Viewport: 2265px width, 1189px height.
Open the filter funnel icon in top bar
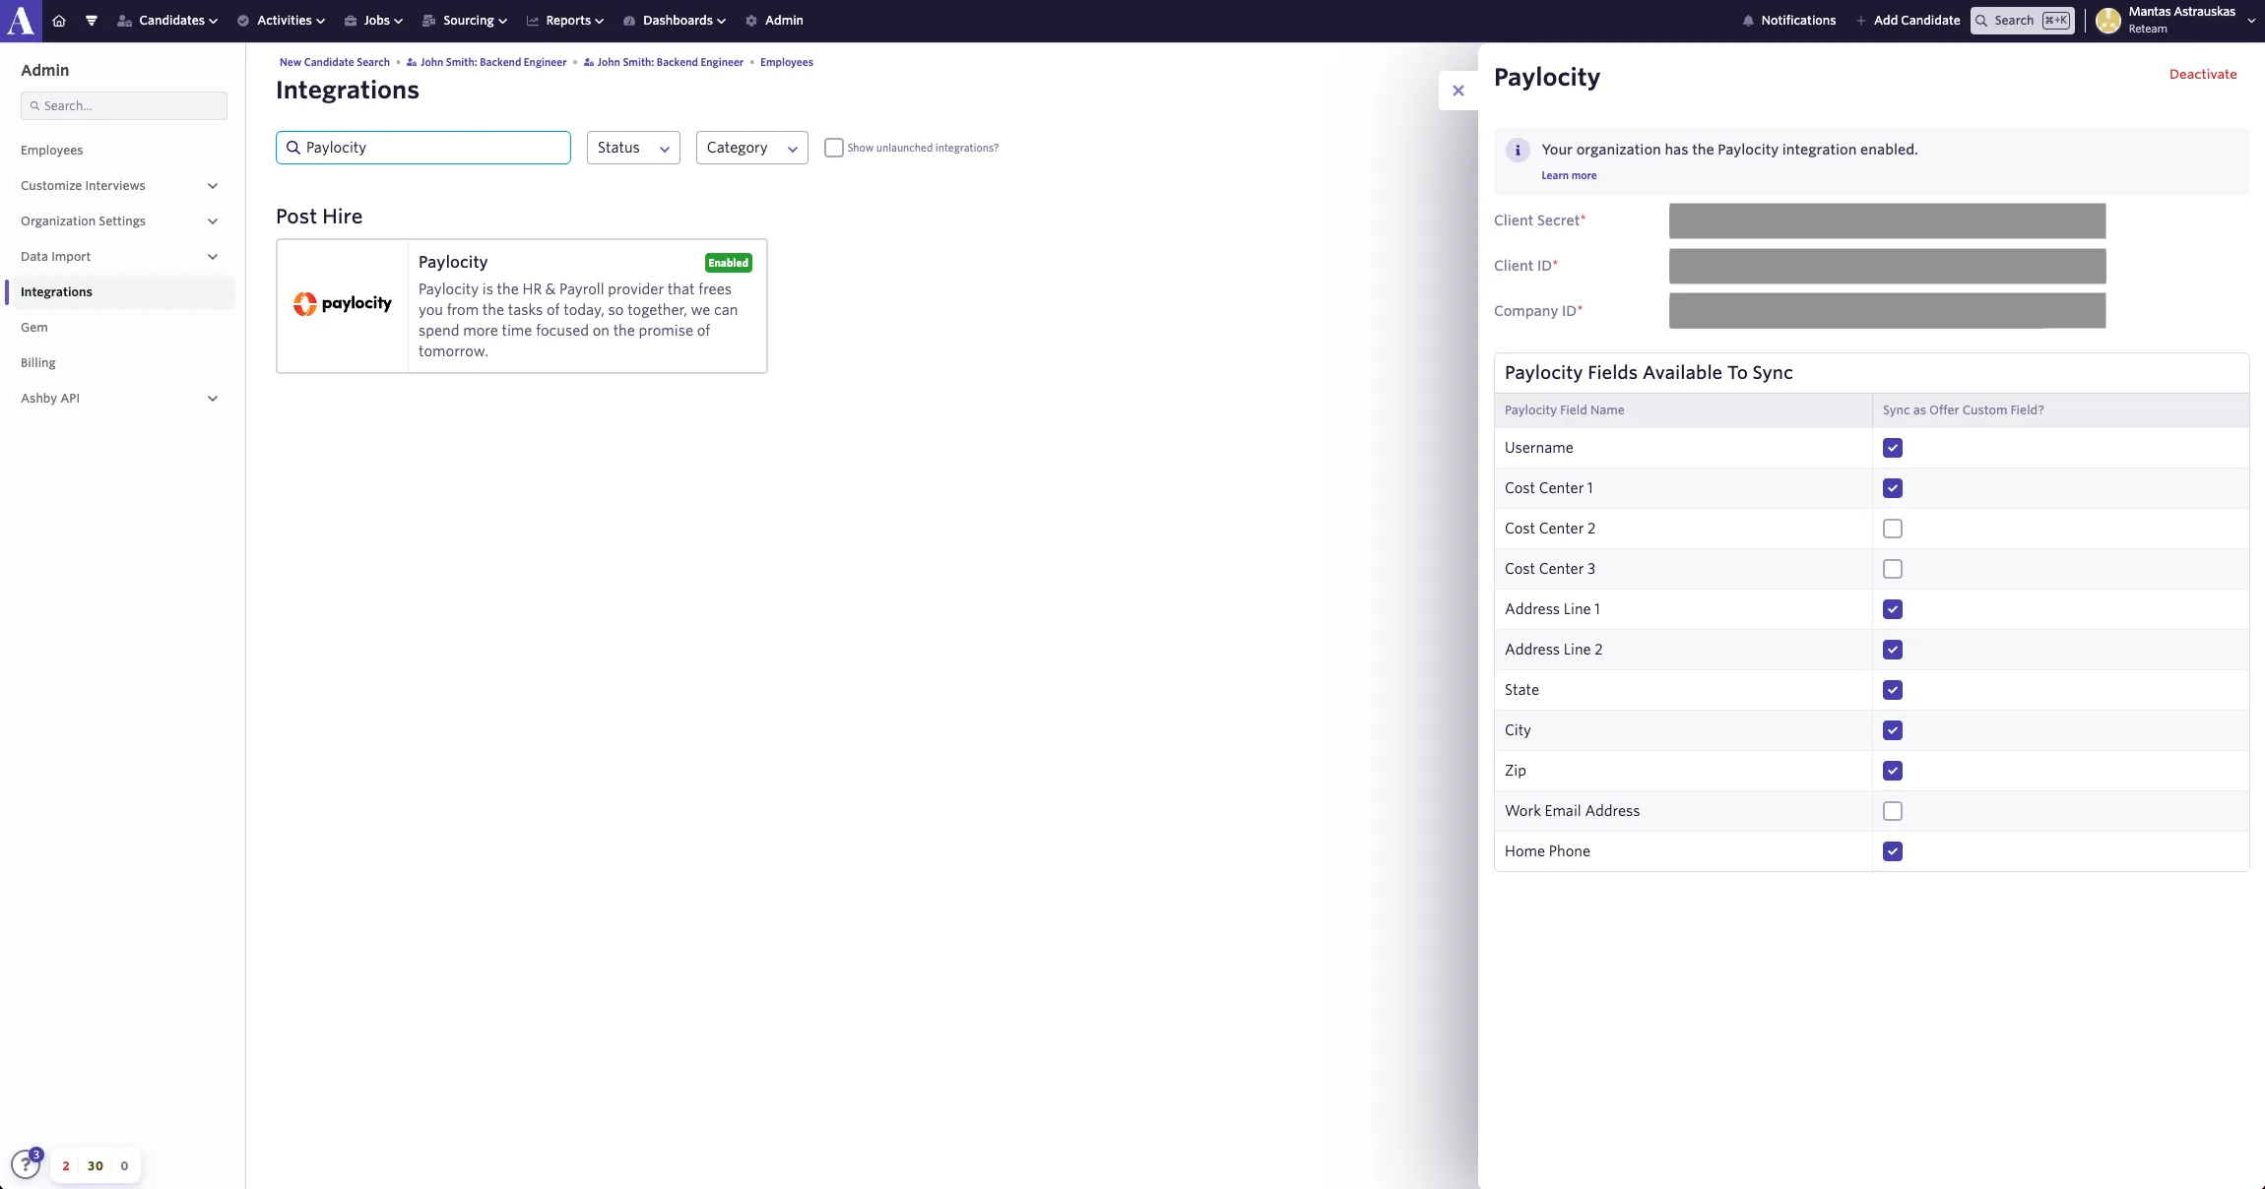pos(92,21)
